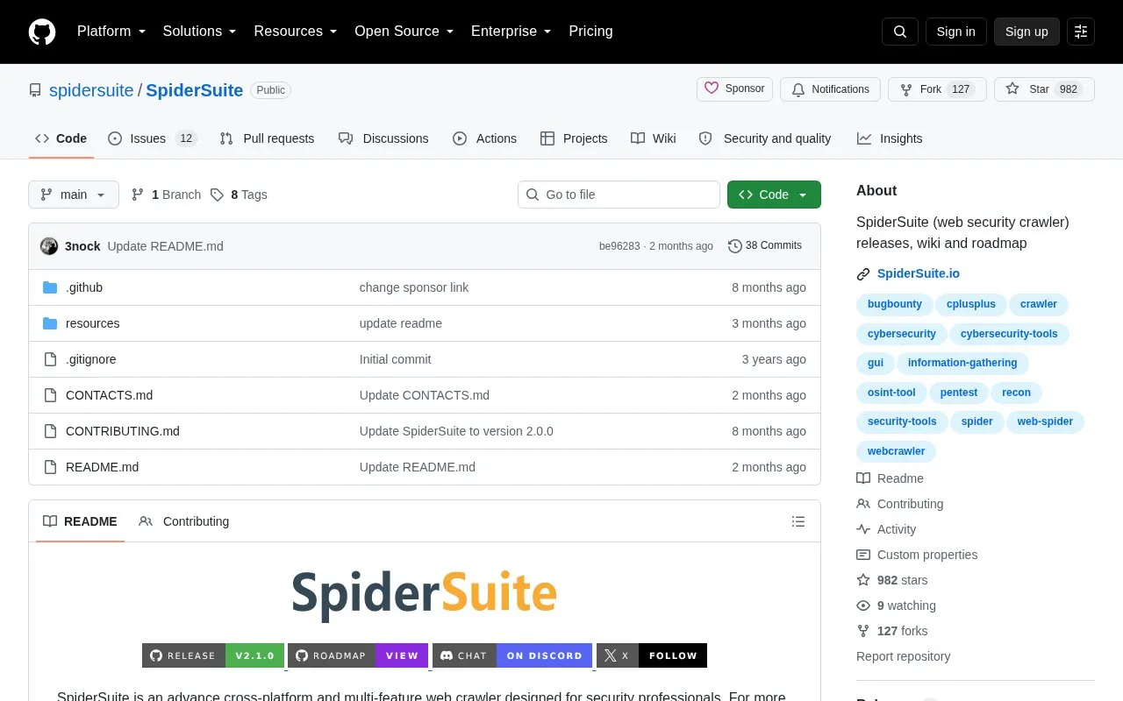Click the X Follow badge
The width and height of the screenshot is (1123, 701).
pyautogui.click(x=652, y=655)
